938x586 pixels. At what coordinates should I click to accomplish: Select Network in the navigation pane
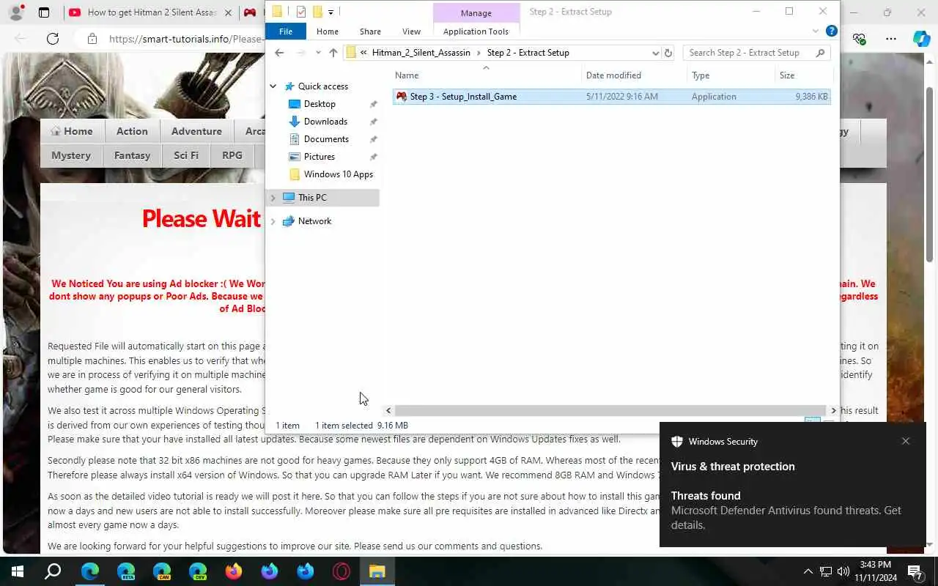(x=314, y=221)
